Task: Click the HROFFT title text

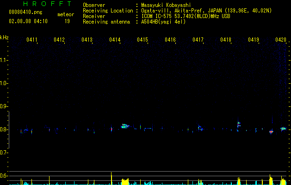Action: coord(48,4)
